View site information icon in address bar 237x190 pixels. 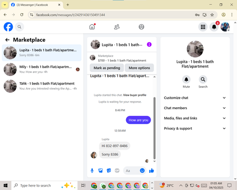click(32, 15)
